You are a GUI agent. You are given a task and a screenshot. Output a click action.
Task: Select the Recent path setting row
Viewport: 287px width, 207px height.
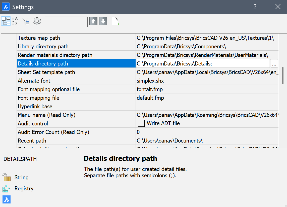coord(76,141)
